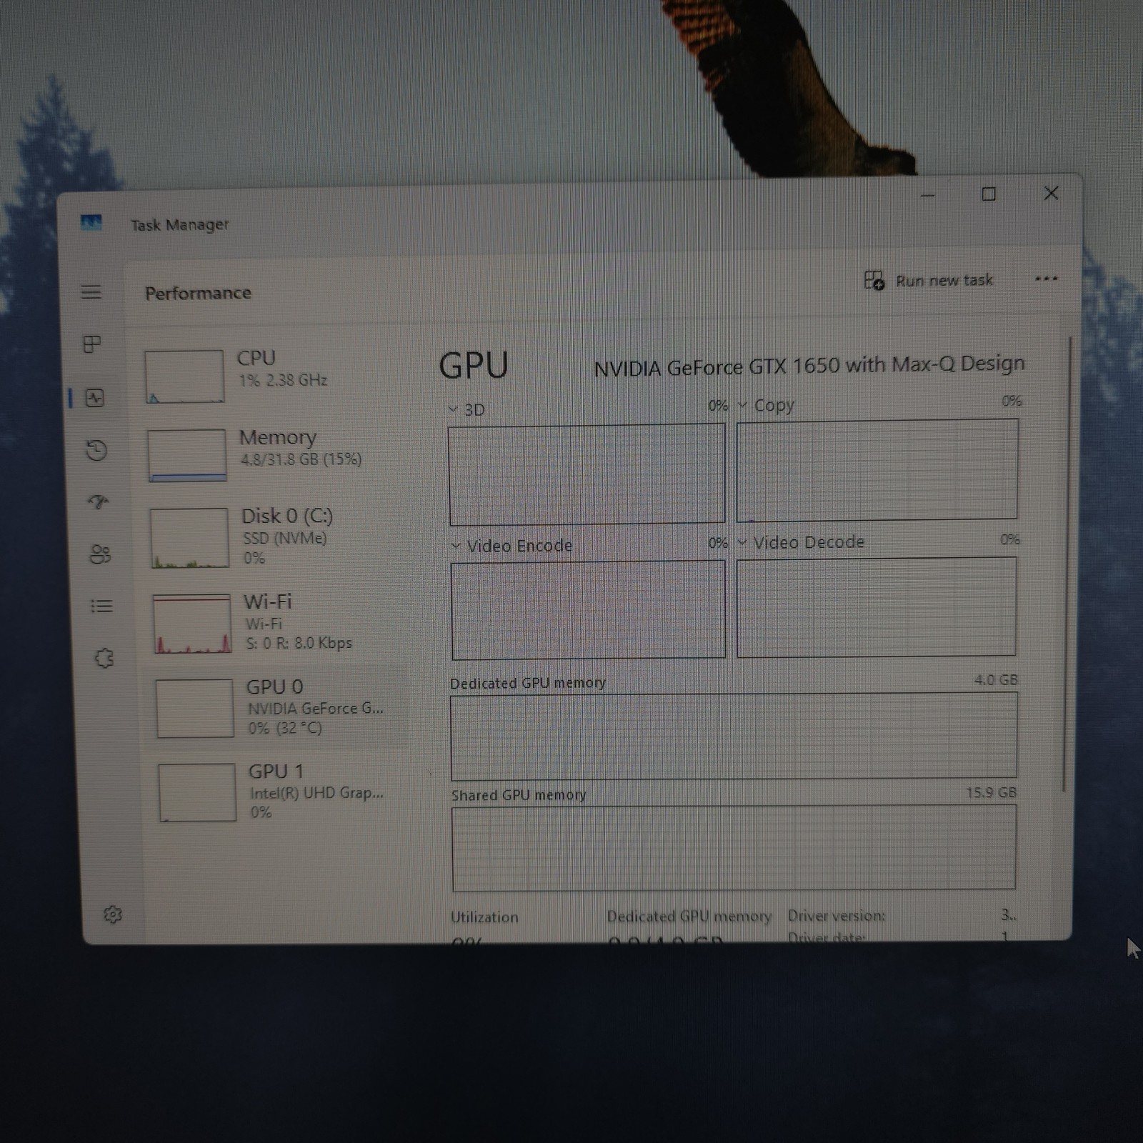
Task: Click the 4.0 GB dedicated memory value
Action: (x=996, y=679)
